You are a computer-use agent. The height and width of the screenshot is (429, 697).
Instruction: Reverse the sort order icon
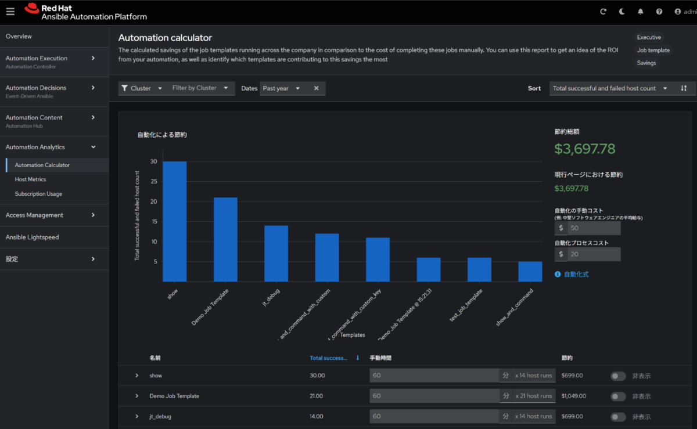[684, 88]
